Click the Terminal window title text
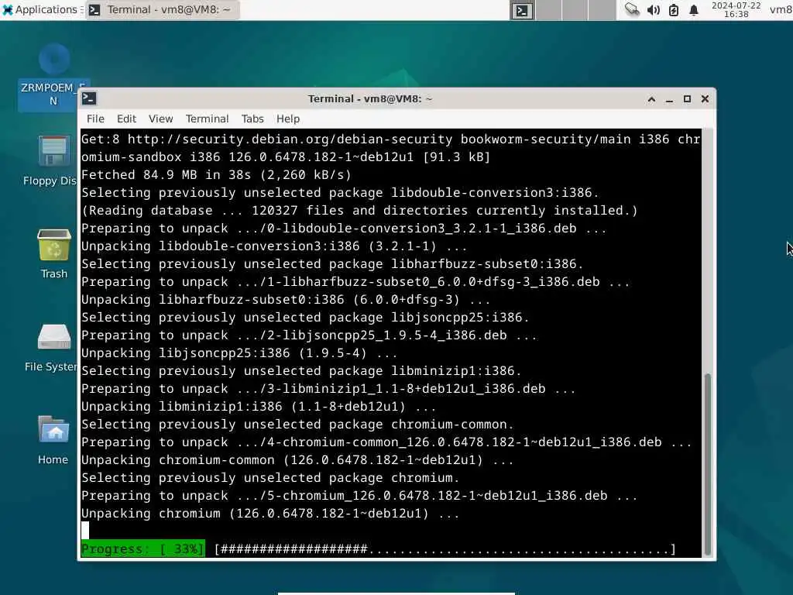Image resolution: width=793 pixels, height=595 pixels. (x=370, y=98)
